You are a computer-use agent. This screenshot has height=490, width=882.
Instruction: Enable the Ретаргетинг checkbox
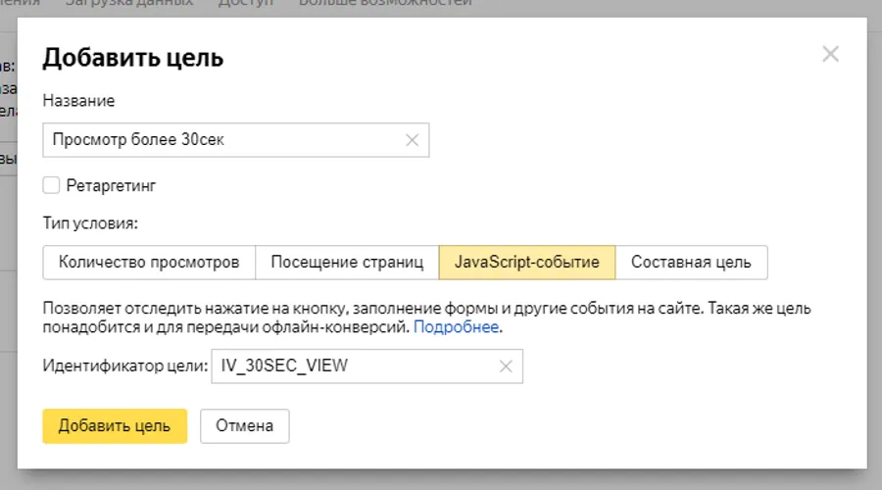click(51, 185)
